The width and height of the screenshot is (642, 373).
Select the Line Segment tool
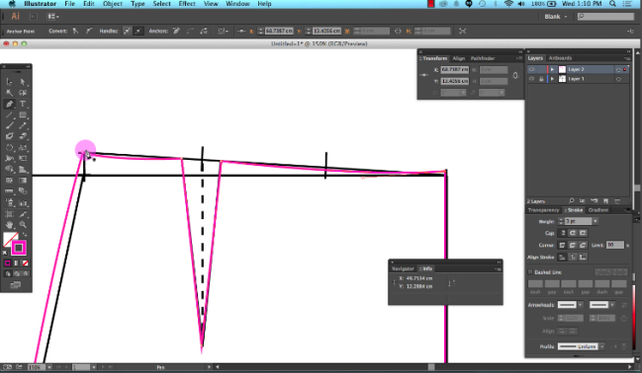tap(10, 115)
